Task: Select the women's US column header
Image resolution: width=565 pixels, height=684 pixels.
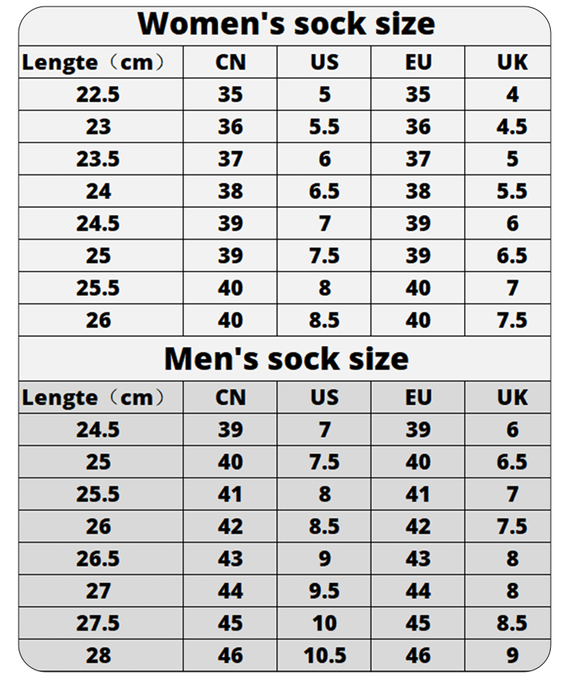Action: pos(324,62)
